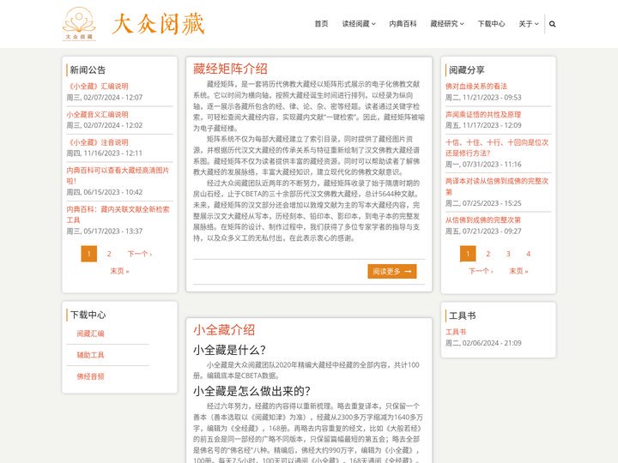This screenshot has height=463, width=618.
Task: Go to page 4 in 阅藏分享 pager
Action: 528,254
